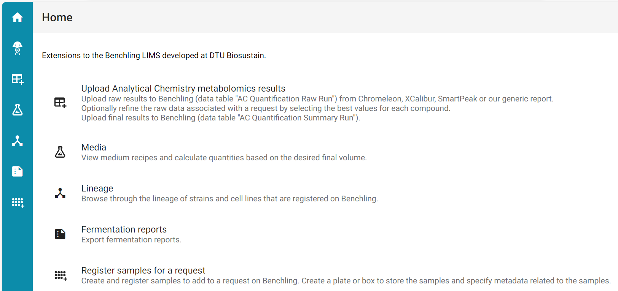Click the Browse through the lineage description text

[x=229, y=199]
